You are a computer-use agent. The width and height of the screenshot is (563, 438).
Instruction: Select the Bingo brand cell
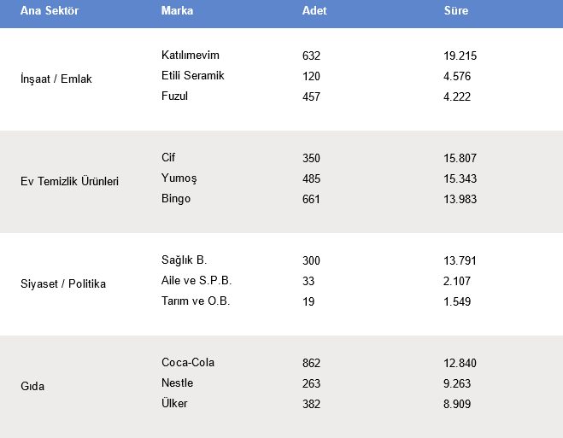(176, 199)
